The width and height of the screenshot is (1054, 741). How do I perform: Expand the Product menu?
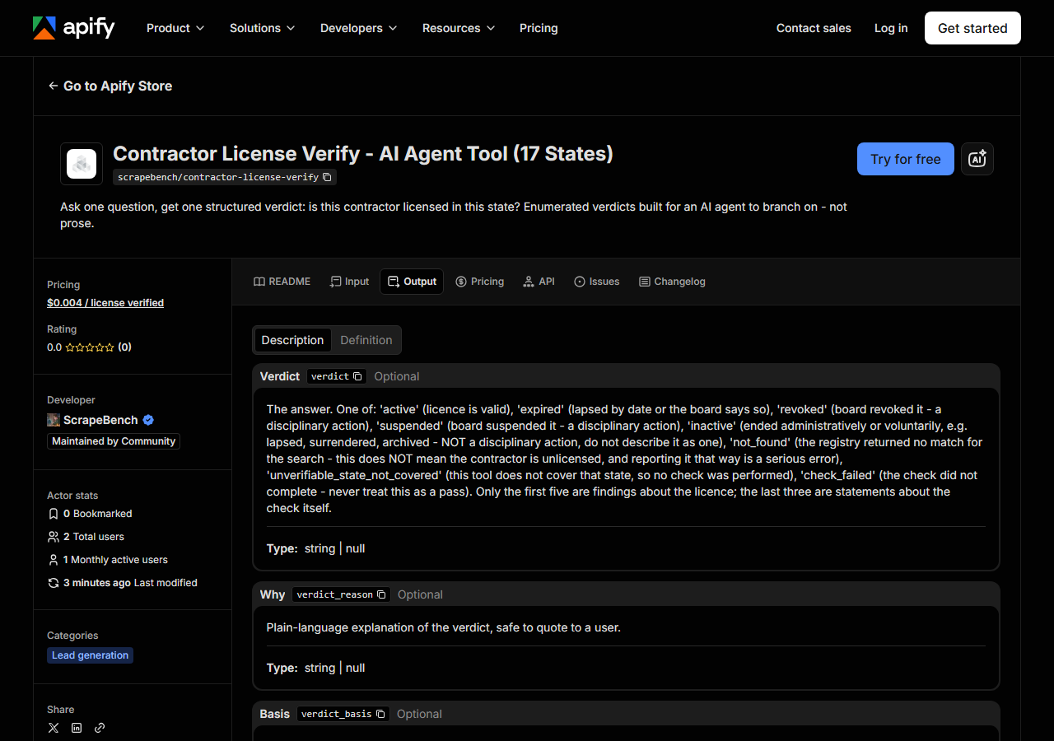tap(175, 28)
